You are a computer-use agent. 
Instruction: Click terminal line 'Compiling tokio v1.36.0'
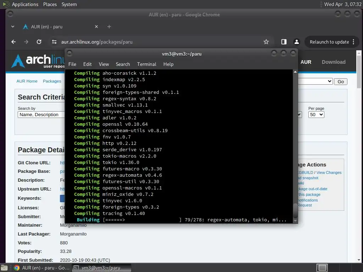106,162
